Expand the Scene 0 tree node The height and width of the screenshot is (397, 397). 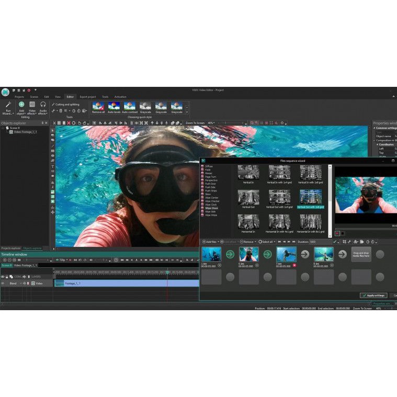[2, 128]
